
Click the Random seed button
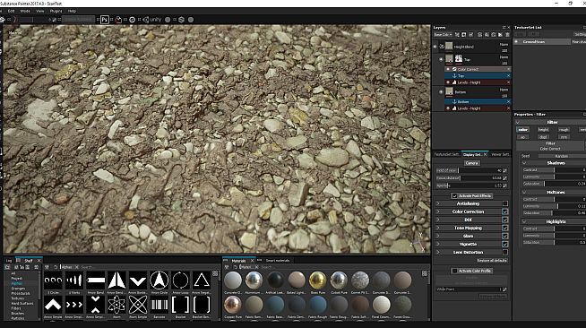click(x=561, y=156)
